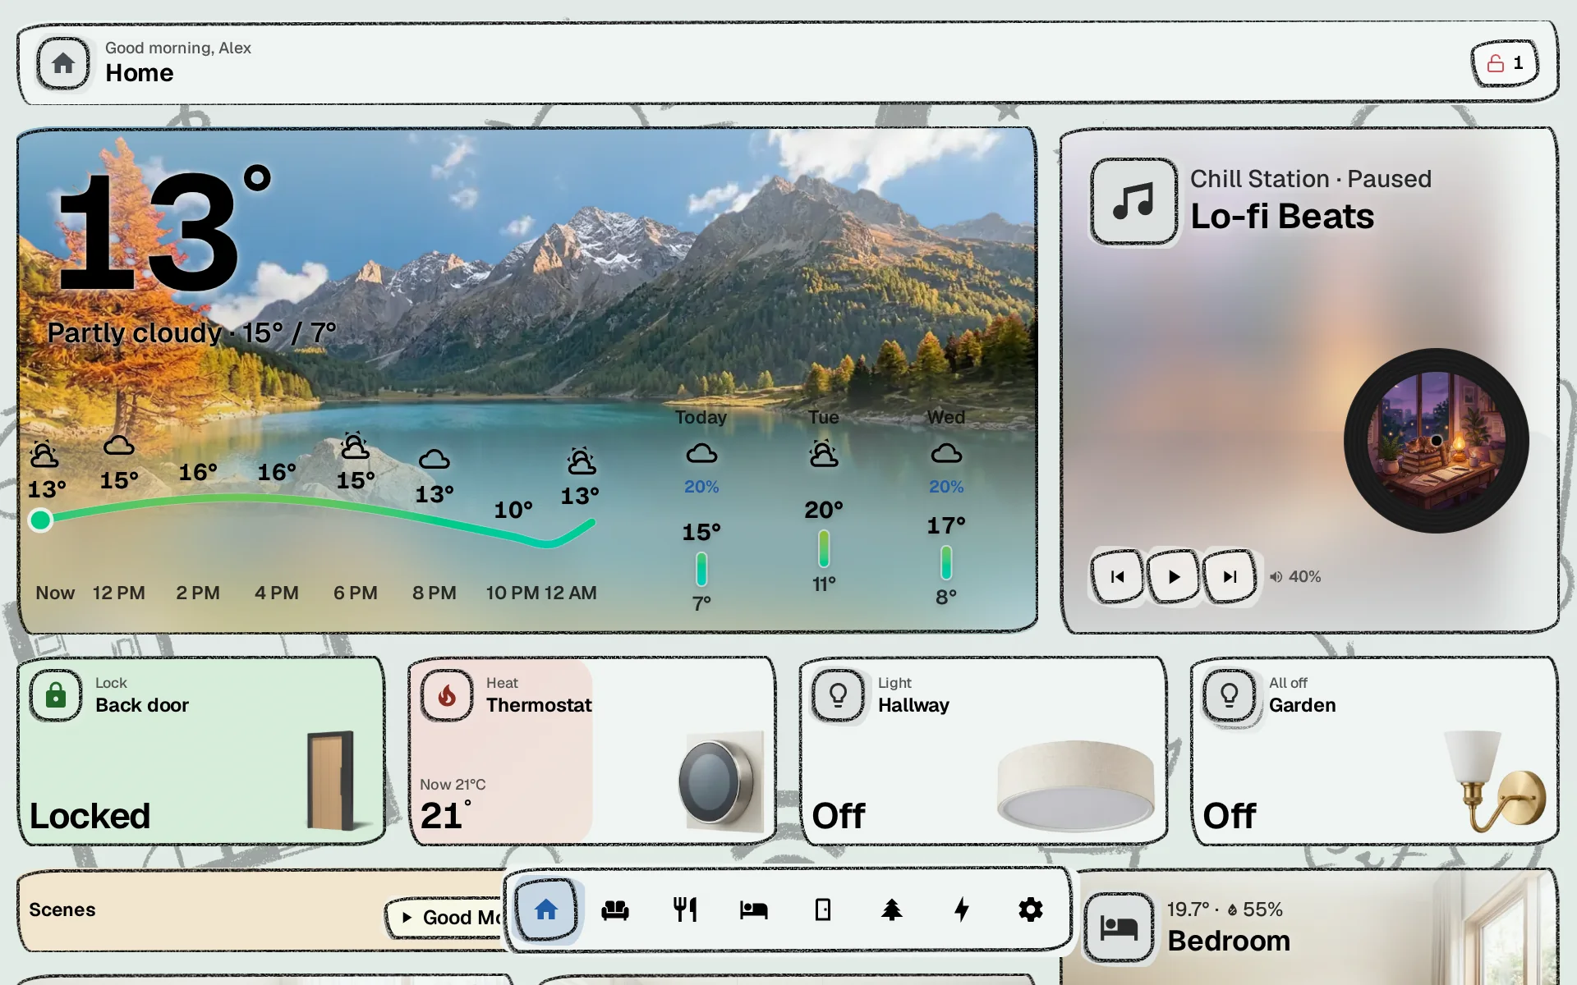Click the music note media icon

point(1133,201)
